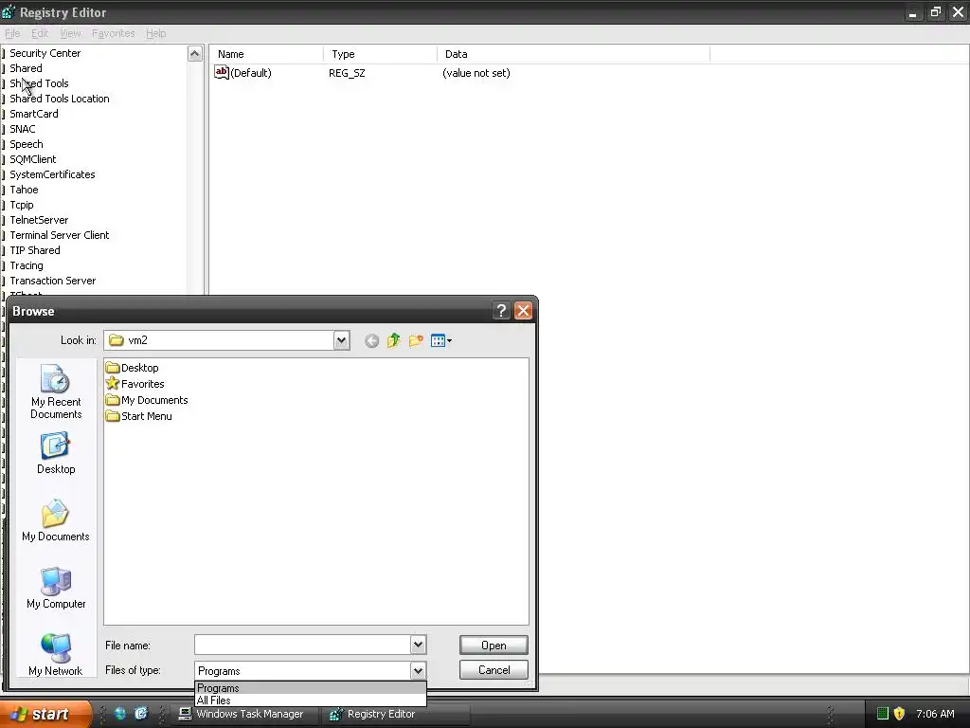
Task: Select the SQMClient registry key
Action: point(33,159)
